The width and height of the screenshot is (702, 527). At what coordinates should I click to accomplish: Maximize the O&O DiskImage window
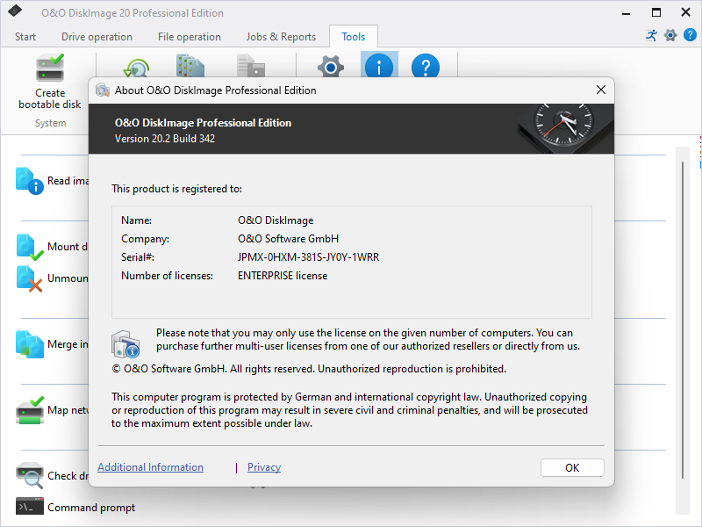click(655, 12)
